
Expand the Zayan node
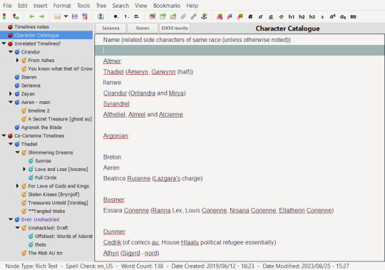click(x=11, y=93)
